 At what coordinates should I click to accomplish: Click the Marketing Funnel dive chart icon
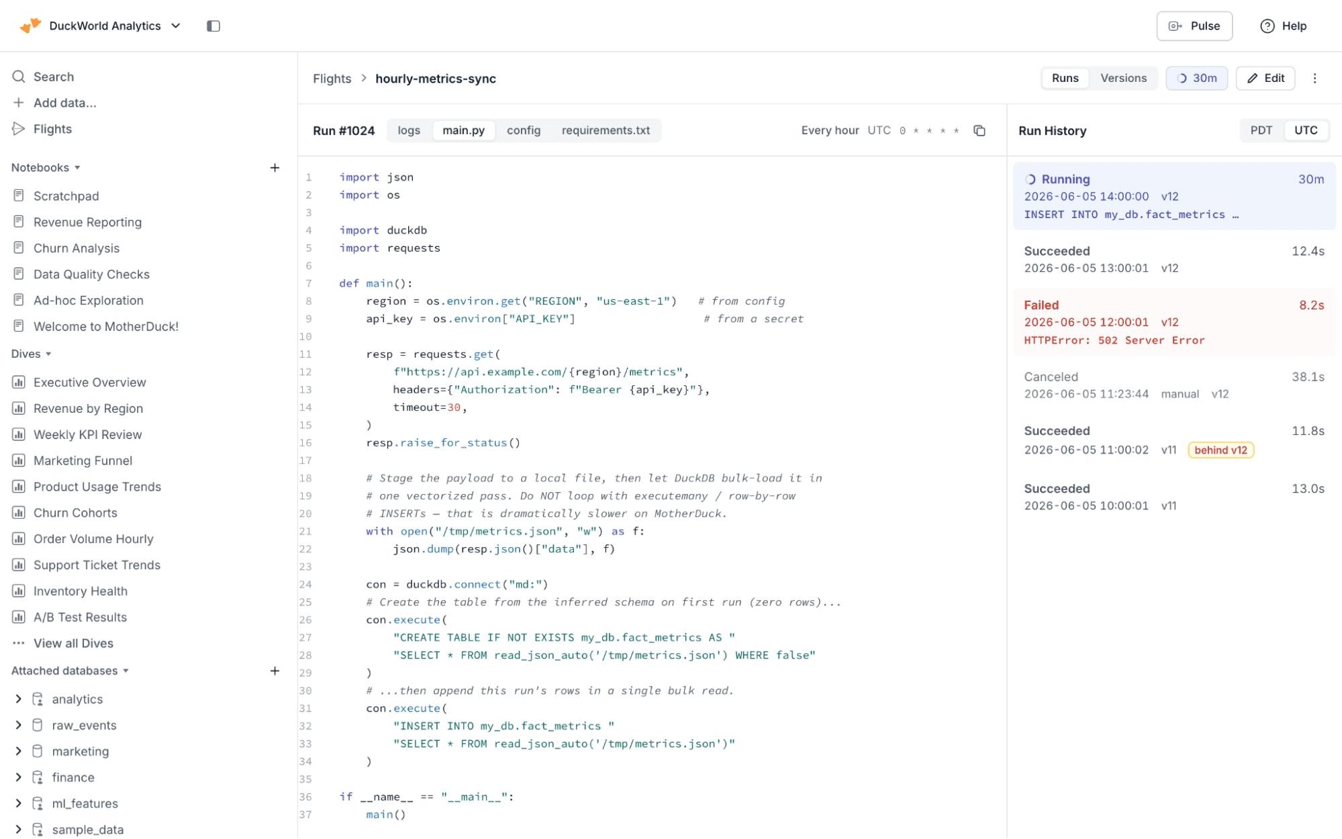pyautogui.click(x=19, y=460)
